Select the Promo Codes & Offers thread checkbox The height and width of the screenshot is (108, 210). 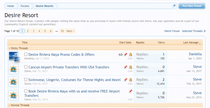[x=26, y=54]
